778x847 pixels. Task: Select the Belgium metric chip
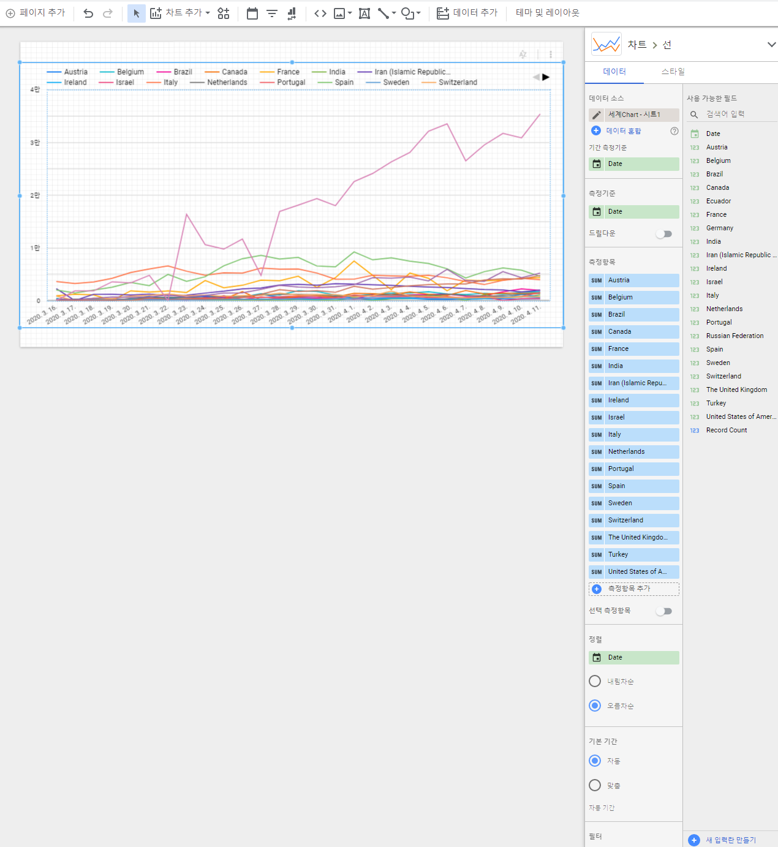click(634, 298)
